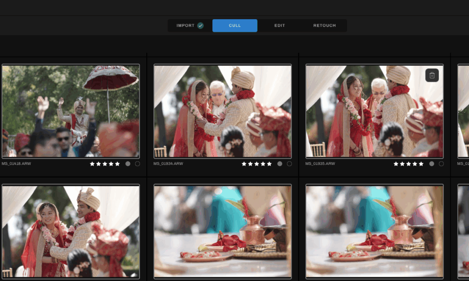Select the table decor thumbnail below MS_01934.ARW

click(x=222, y=231)
